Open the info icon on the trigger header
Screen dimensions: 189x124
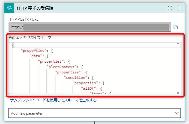point(170,8)
